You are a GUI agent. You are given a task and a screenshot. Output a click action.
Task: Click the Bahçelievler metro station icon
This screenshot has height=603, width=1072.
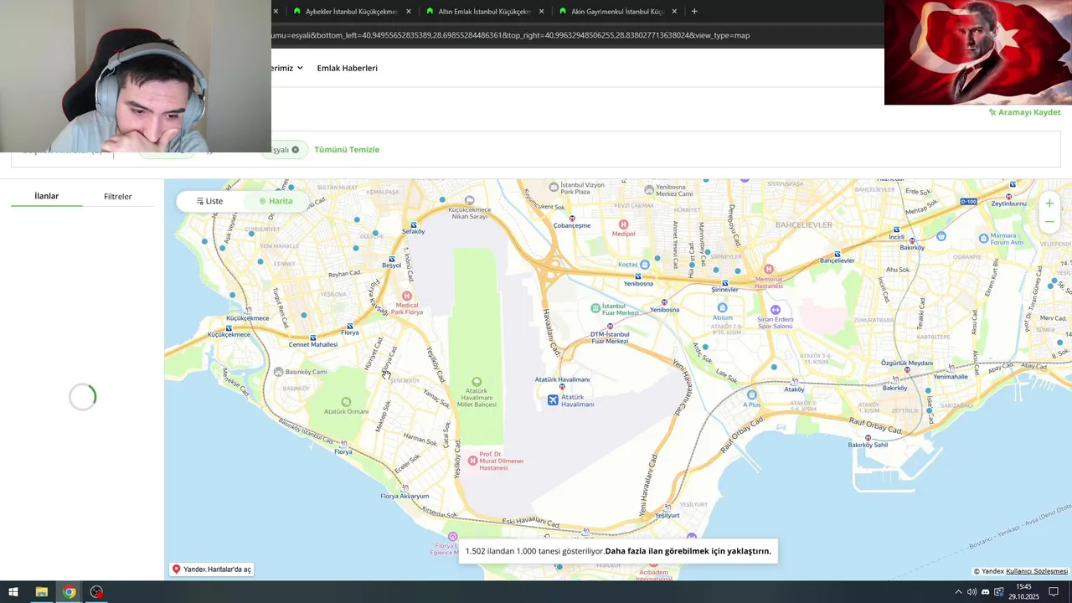tap(837, 254)
